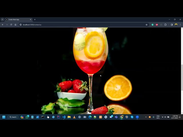The image size is (183, 137).
Task: Open the browser home page icon
Action: click(15, 25)
